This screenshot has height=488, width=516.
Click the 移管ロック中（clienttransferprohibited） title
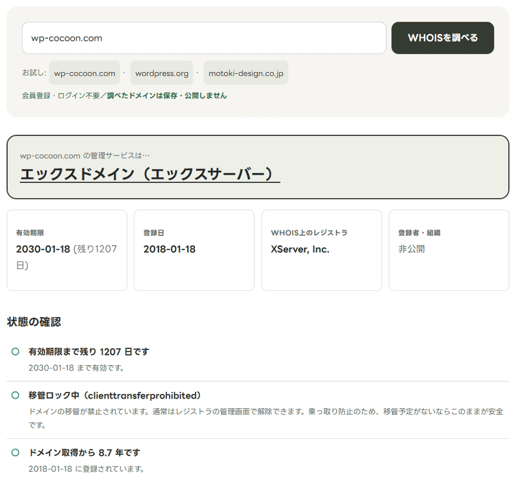pyautogui.click(x=114, y=395)
